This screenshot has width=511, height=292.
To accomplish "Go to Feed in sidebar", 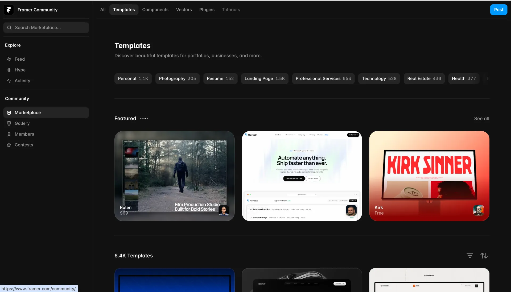I will pyautogui.click(x=46, y=59).
